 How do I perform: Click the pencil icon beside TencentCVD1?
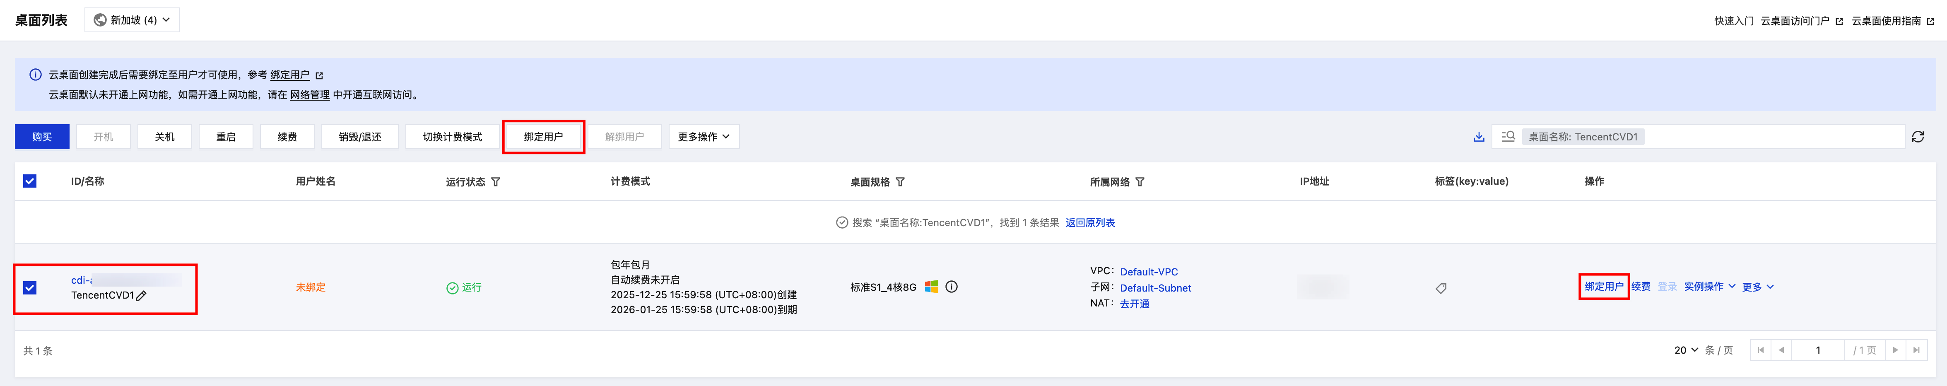tap(141, 295)
